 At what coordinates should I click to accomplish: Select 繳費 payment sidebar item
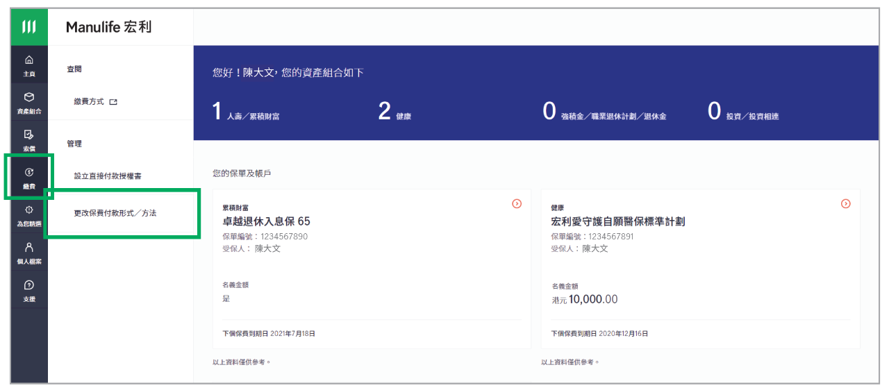point(29,177)
